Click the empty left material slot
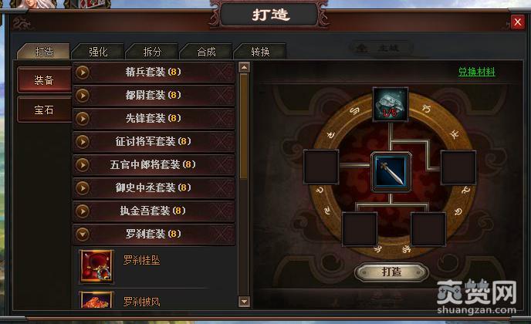 pyautogui.click(x=321, y=167)
